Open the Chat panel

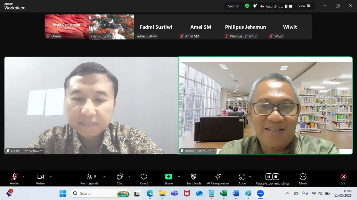click(x=120, y=179)
